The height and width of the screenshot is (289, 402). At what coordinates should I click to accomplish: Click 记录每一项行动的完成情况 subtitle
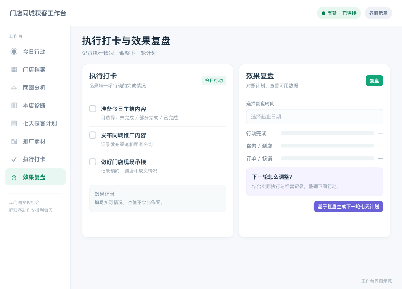point(117,86)
